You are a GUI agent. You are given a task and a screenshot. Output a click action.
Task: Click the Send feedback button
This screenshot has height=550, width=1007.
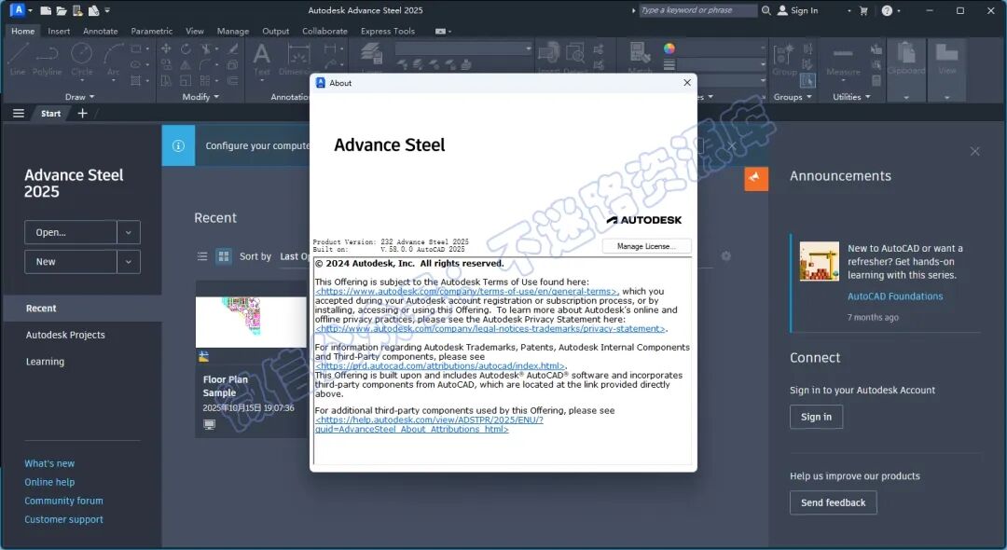833,502
